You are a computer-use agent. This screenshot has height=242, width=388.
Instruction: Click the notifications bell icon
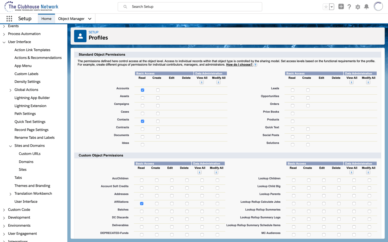pos(366,7)
